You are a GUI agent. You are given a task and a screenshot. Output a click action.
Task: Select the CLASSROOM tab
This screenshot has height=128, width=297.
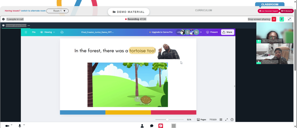[270, 4]
